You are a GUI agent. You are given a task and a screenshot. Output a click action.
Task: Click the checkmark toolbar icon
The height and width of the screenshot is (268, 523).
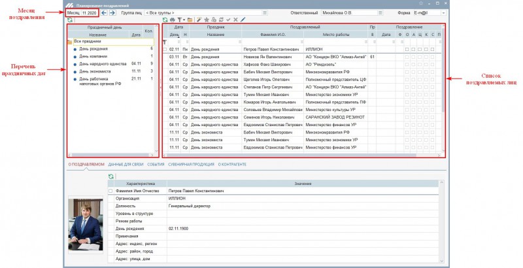tap(228, 20)
